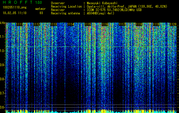Click the 1113 time marker

pyautogui.click(x=54, y=24)
